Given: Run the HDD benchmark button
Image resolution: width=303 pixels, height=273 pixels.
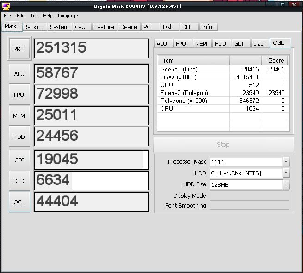Looking at the screenshot, I should (19, 136).
